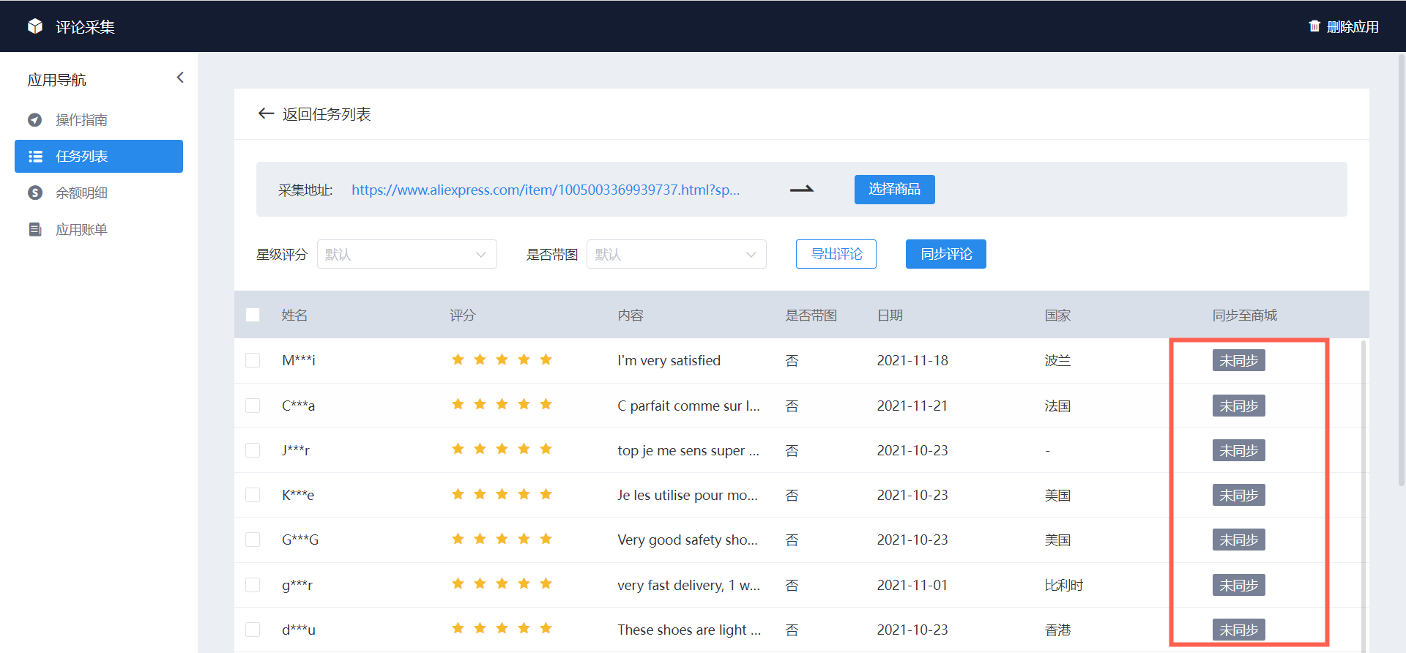1406x653 pixels.
Task: Click the trash icon for 删除应用
Action: [1314, 26]
